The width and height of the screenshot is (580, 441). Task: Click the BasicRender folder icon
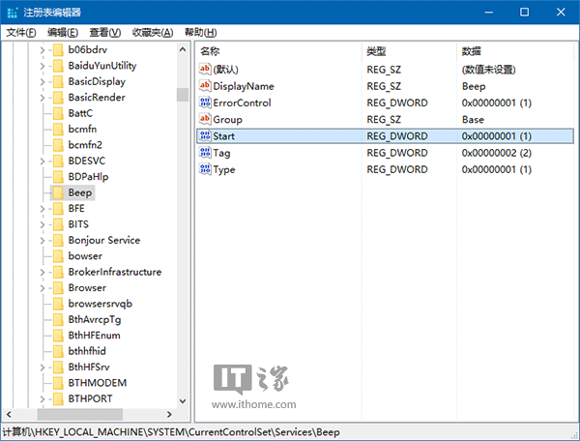[58, 98]
